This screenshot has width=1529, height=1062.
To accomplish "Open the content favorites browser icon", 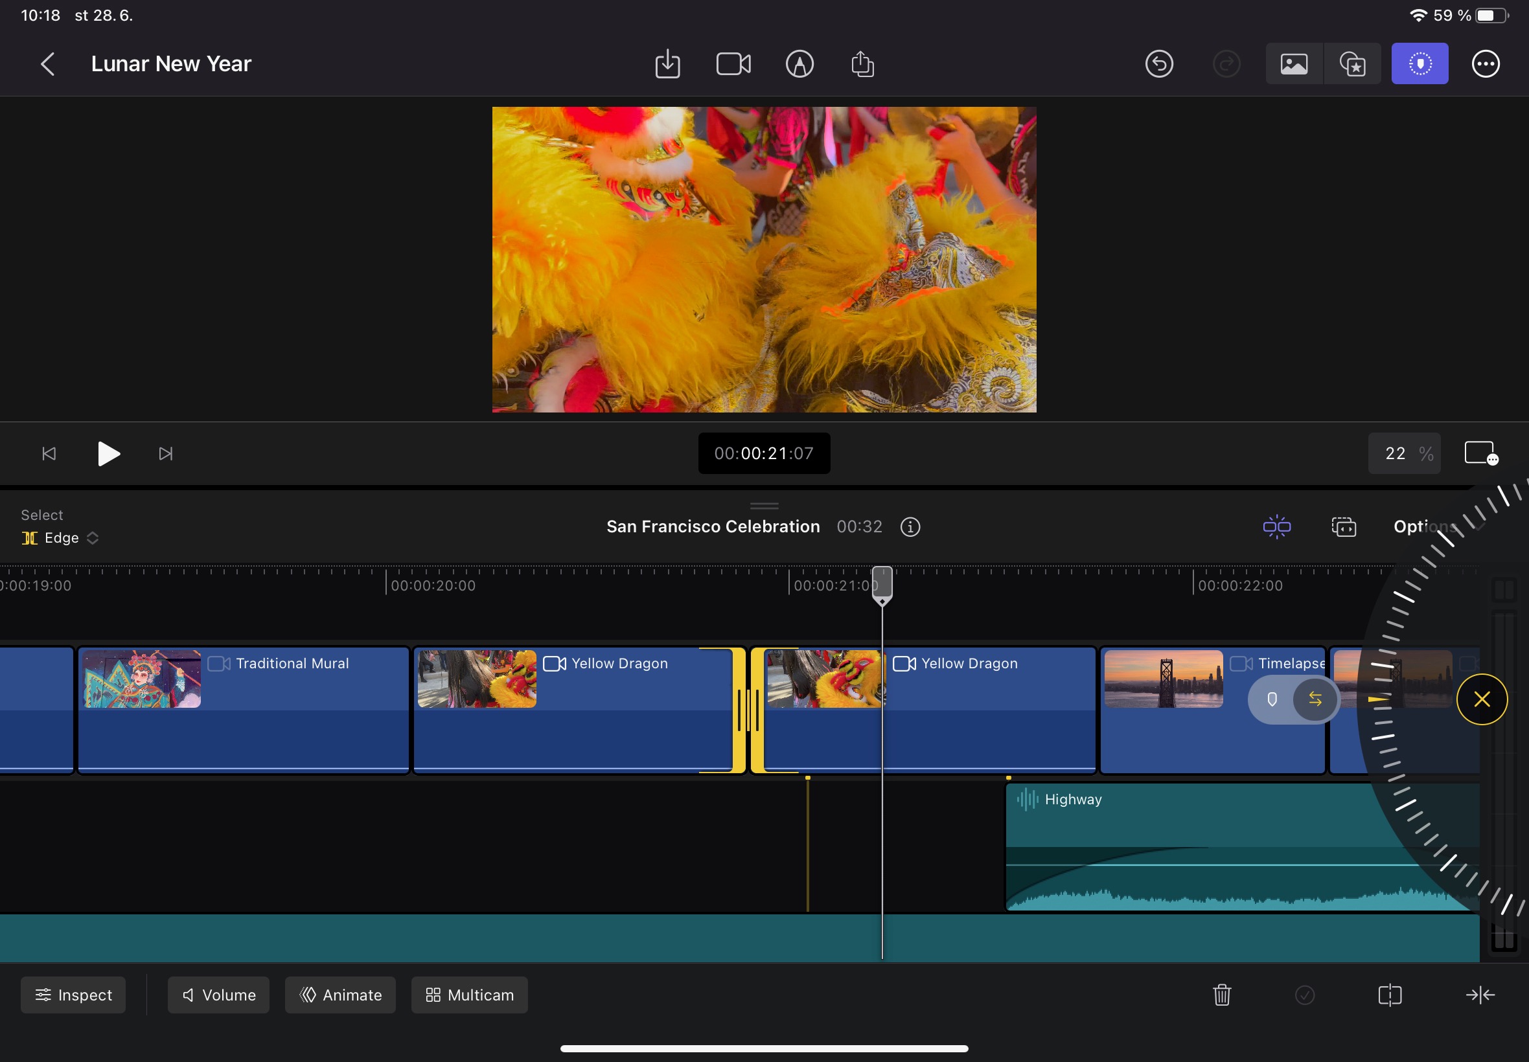I will (x=1352, y=64).
